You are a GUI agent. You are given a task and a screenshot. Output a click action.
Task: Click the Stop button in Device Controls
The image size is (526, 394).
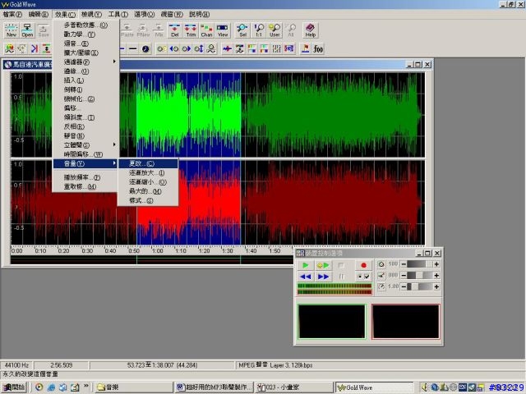pyautogui.click(x=342, y=265)
